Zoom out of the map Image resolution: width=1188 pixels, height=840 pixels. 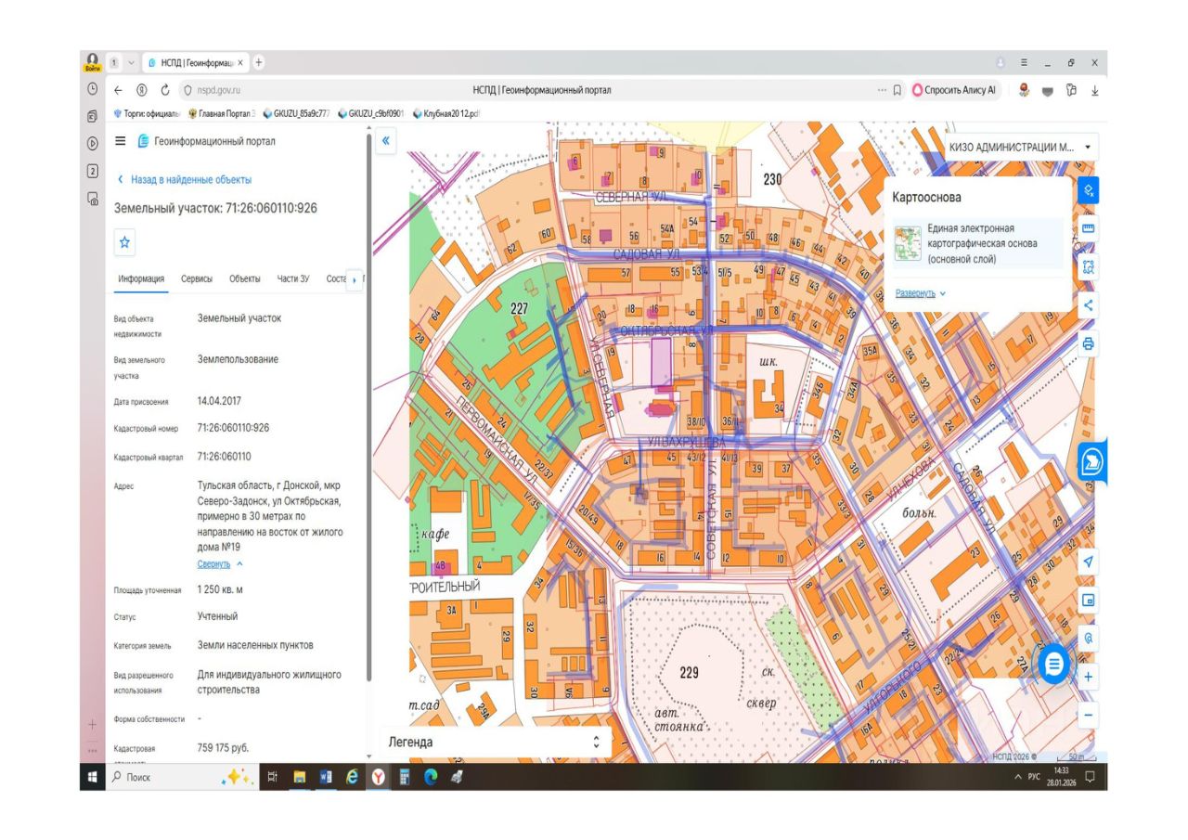click(1089, 716)
